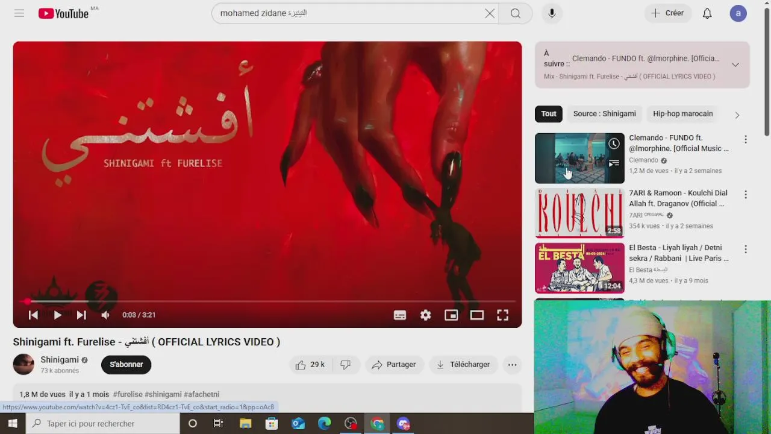Click the #furelise hashtag

coord(128,394)
